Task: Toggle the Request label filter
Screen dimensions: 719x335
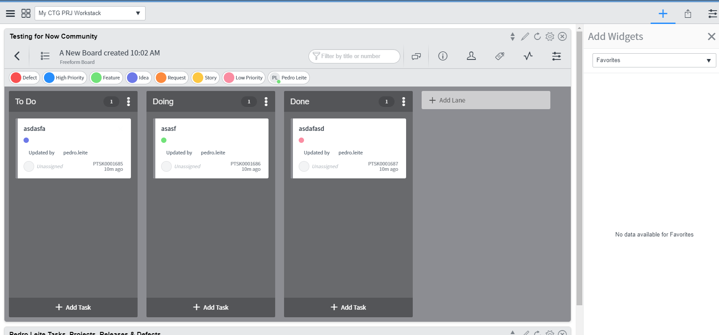Action: tap(171, 78)
